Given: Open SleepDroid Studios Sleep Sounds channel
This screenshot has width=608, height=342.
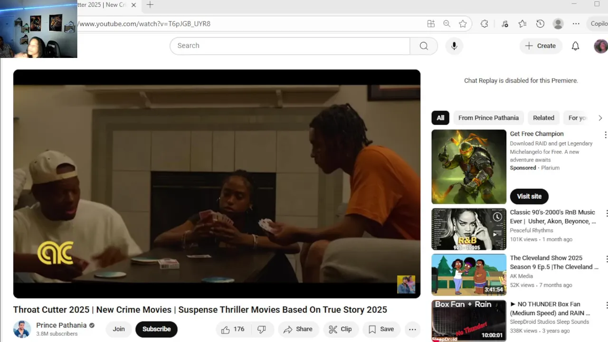Looking at the screenshot, I should pyautogui.click(x=550, y=322).
